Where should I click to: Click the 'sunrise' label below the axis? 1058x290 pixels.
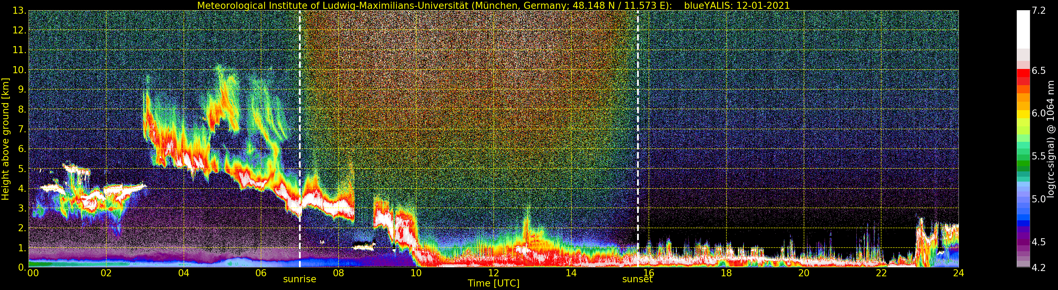(x=299, y=279)
